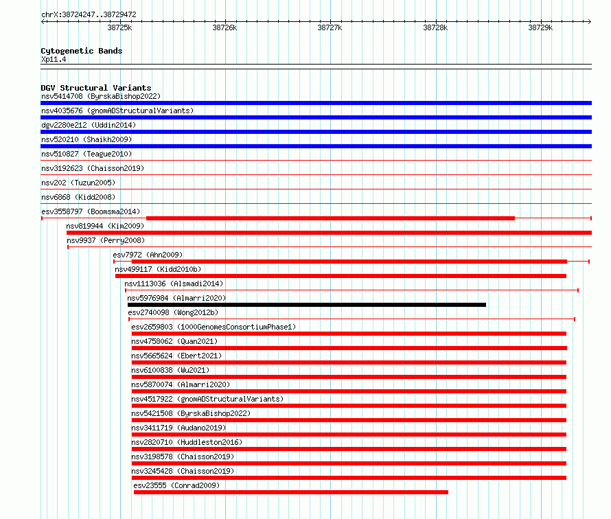Open the nsv5421508 (ByrskaBishop2022) variant
Screen dimensions: 611x519
pos(191,413)
